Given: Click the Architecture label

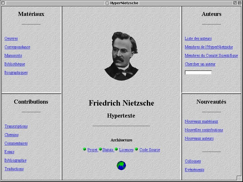Looking at the screenshot, I should point(121,140).
